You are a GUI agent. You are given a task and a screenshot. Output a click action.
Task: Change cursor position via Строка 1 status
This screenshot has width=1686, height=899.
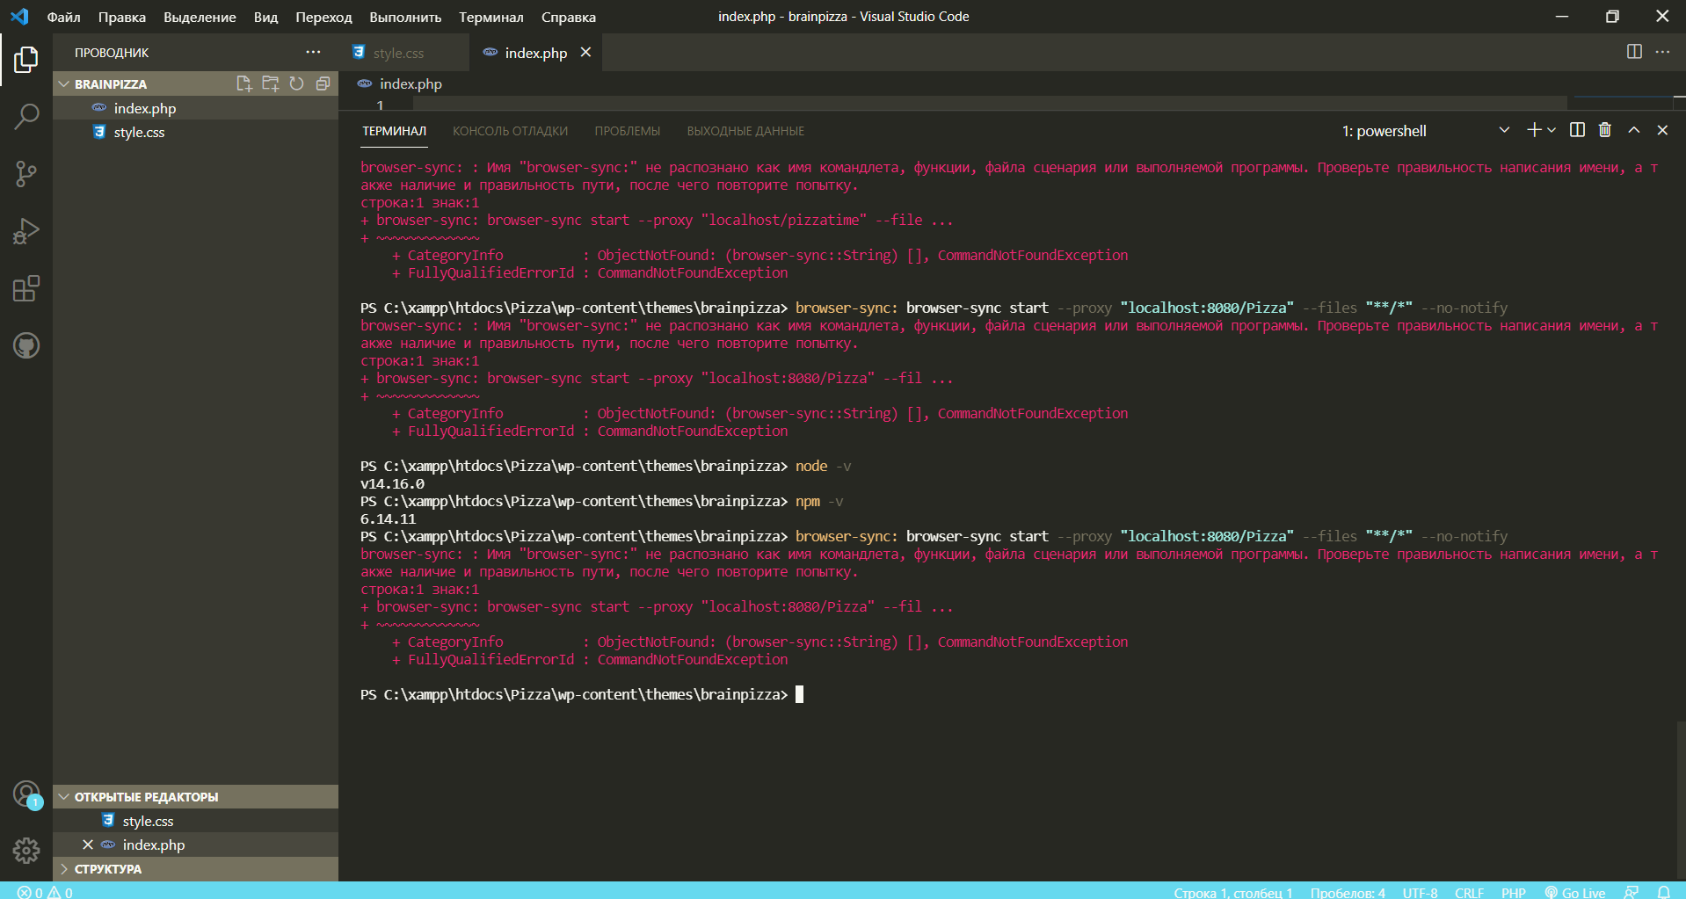[1232, 892]
